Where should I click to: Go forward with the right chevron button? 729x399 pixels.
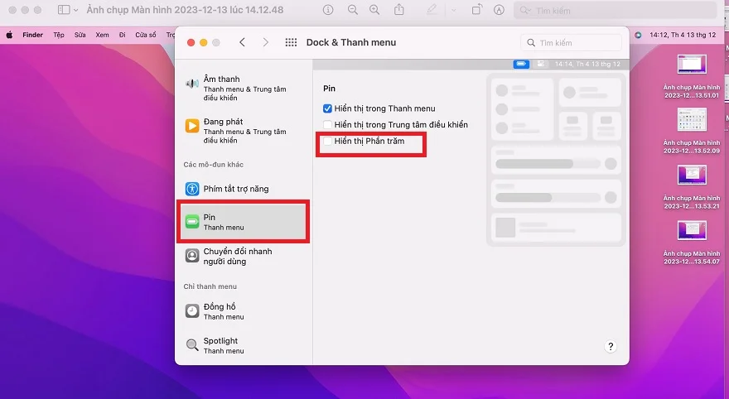[x=265, y=42]
